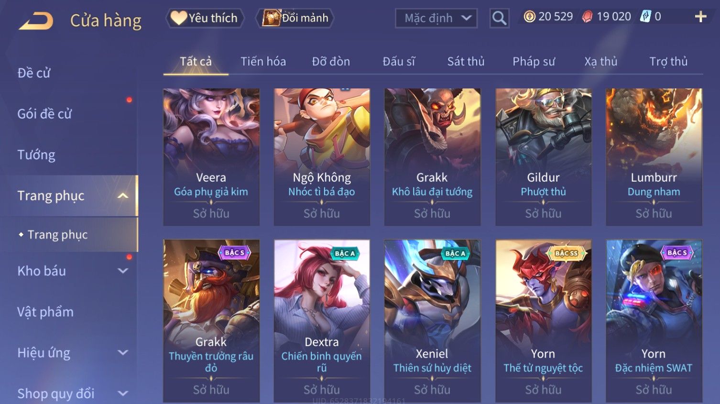Viewport: 720px width, 404px height.
Task: Open the search magnifier icon
Action: click(x=499, y=18)
